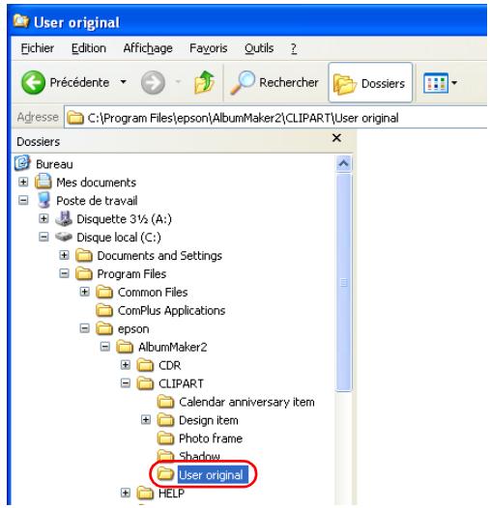Collapse Poste de travail node
This screenshot has height=508, width=490.
23,201
